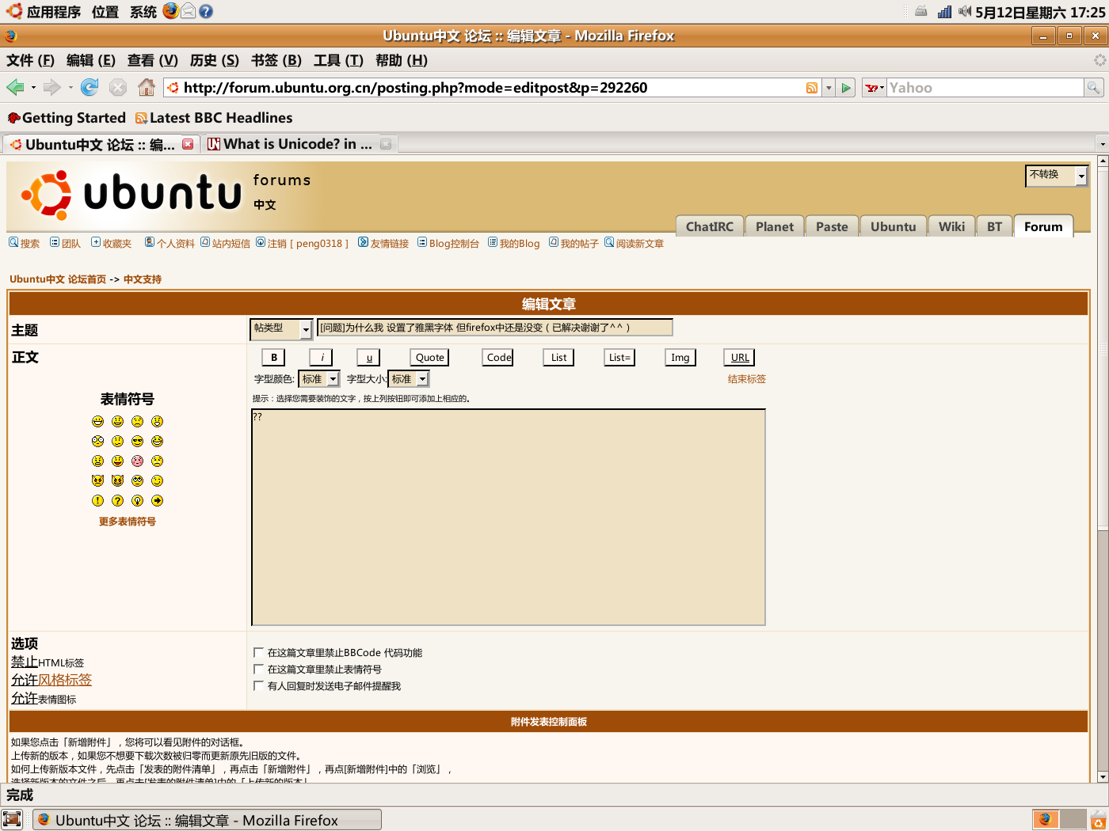Click inside the post body text area
This screenshot has width=1109, height=831.
[509, 517]
